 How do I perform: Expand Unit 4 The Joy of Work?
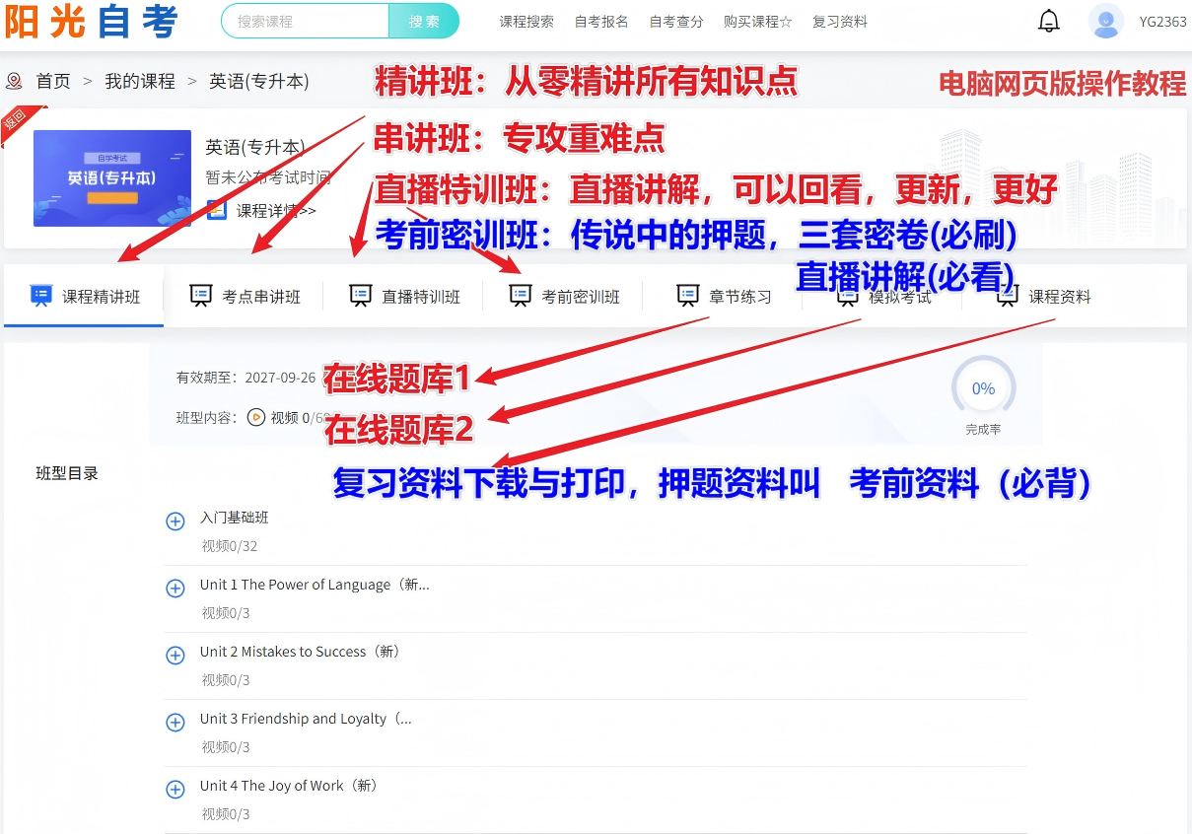click(175, 790)
